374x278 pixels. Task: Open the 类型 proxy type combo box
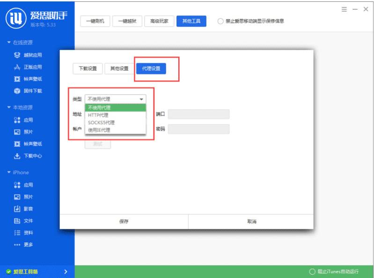[x=116, y=99]
